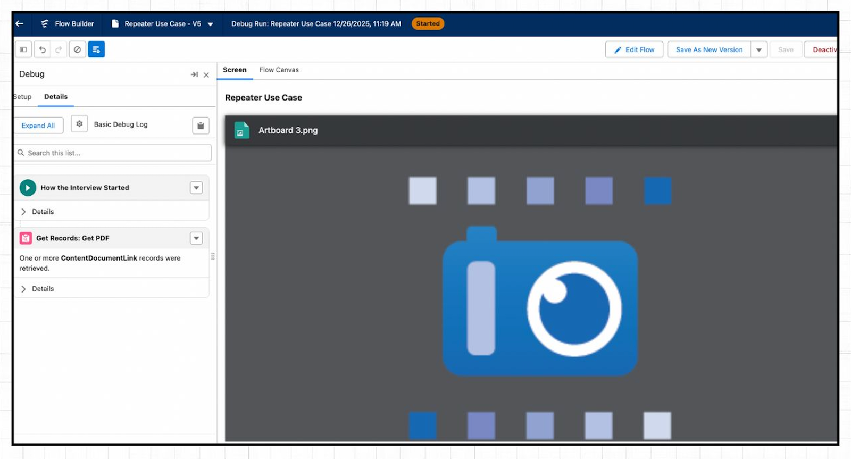Image resolution: width=851 pixels, height=459 pixels.
Task: Dock the Debug panel using arrow icon
Action: click(x=194, y=74)
